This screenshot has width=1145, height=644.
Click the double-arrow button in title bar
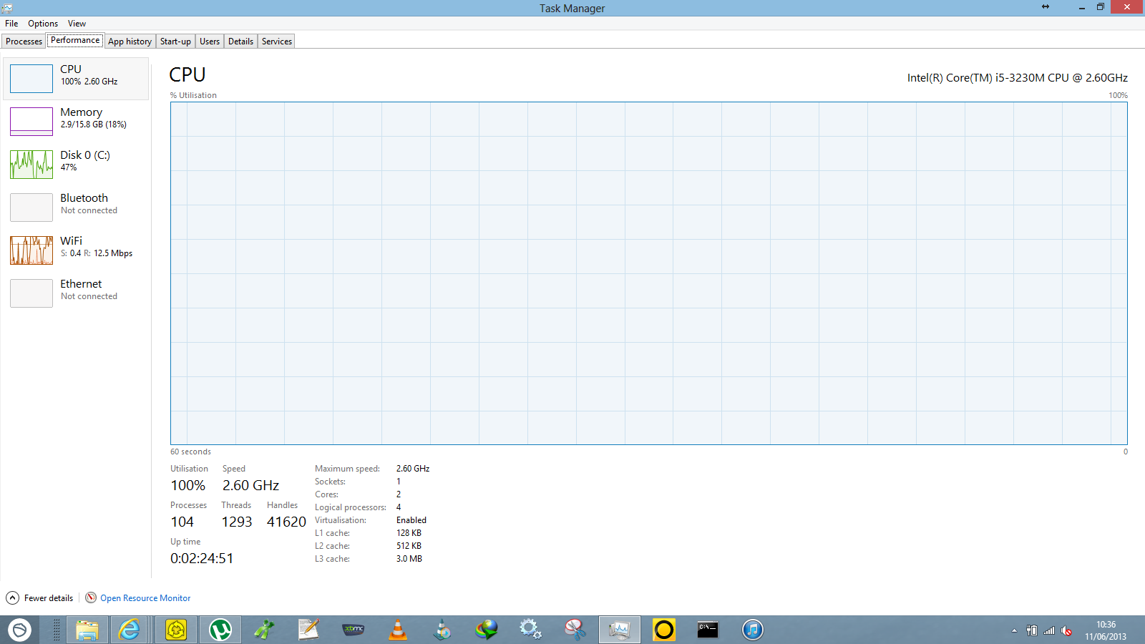[1046, 6]
